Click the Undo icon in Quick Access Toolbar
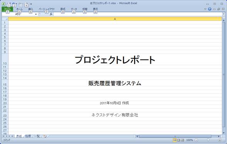Viewport: 227px width, 144px height. click(13, 4)
